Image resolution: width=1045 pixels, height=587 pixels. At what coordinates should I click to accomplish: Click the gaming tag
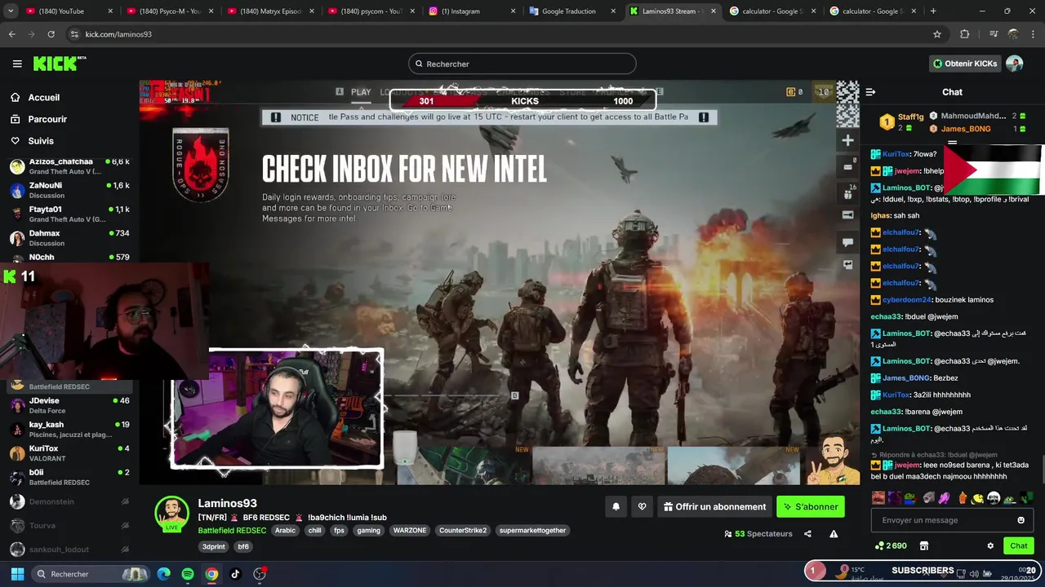click(368, 530)
